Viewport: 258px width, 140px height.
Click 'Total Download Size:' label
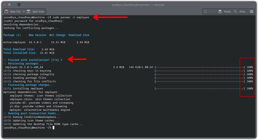(19, 49)
